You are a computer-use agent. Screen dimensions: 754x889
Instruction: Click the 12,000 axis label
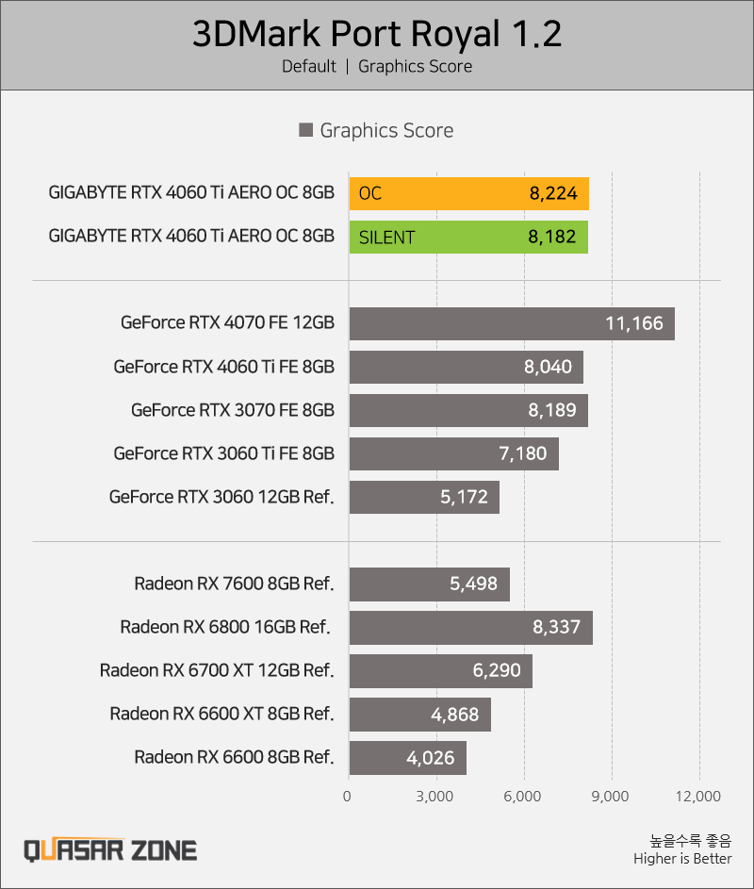point(697,796)
